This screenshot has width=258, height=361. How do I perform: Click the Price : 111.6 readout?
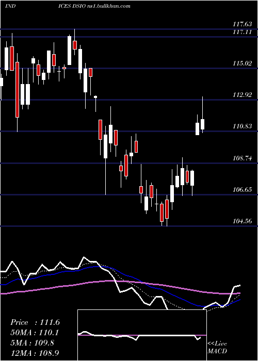pos(35,322)
